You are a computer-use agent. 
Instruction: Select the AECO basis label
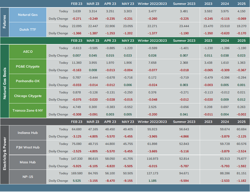(28, 51)
